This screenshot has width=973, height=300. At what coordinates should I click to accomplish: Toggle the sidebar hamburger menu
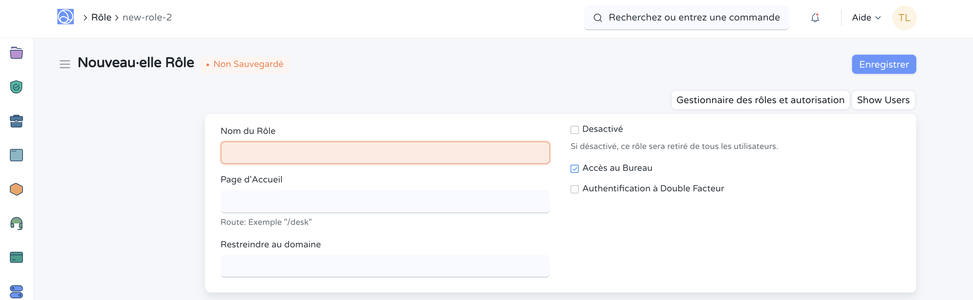click(65, 64)
